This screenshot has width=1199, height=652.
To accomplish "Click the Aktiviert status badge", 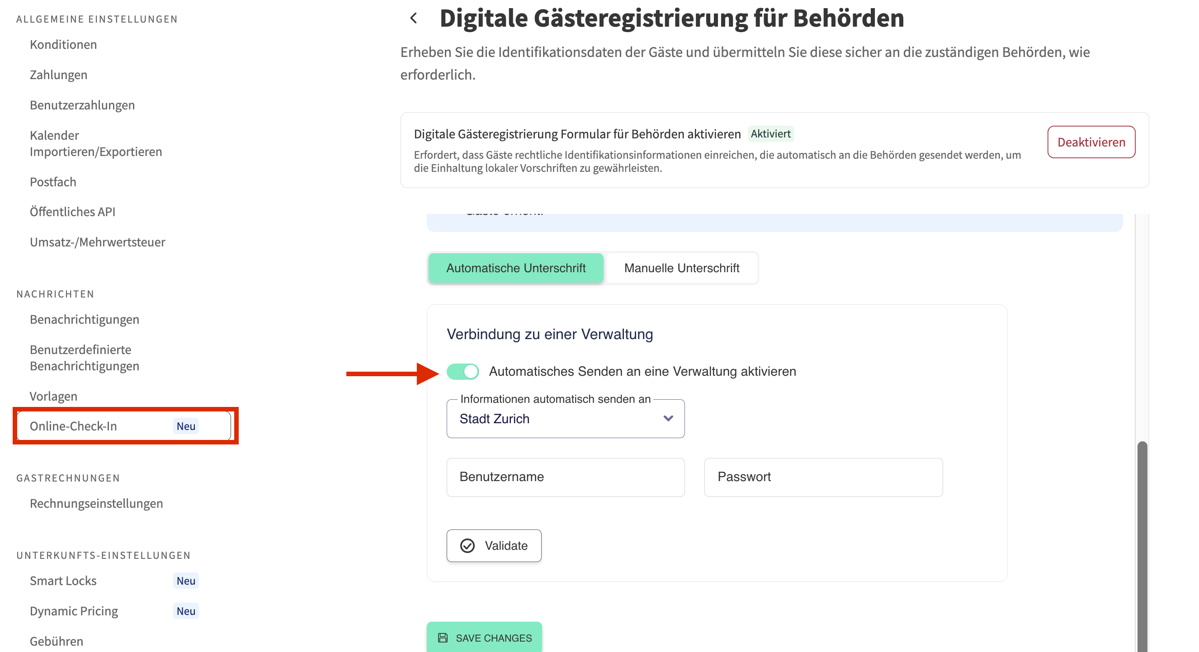I will (770, 134).
